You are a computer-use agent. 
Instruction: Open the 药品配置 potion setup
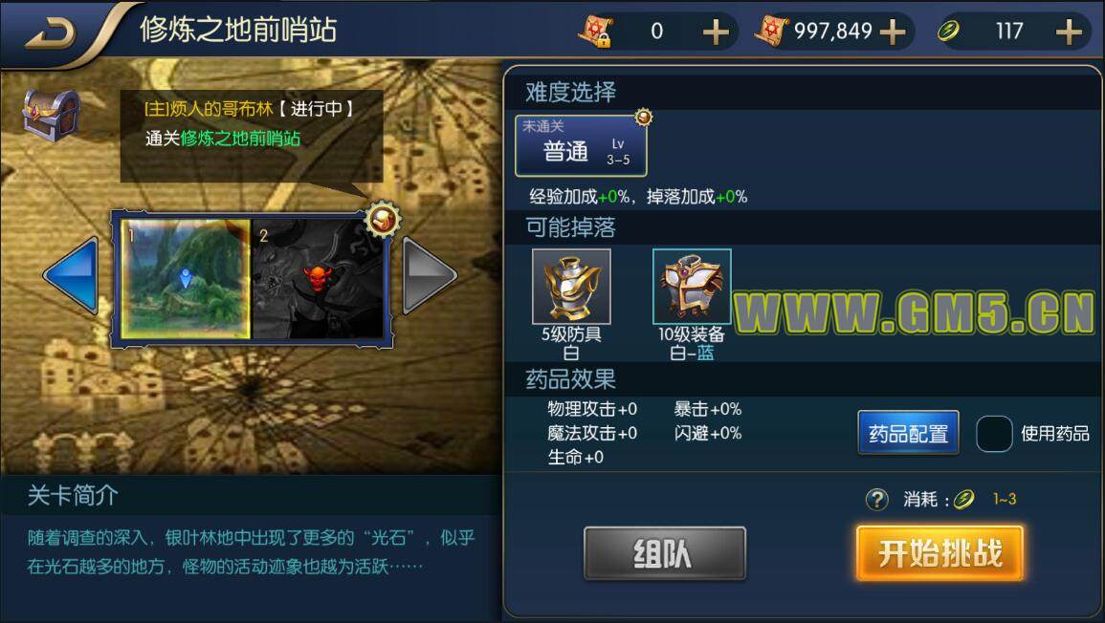[x=908, y=433]
